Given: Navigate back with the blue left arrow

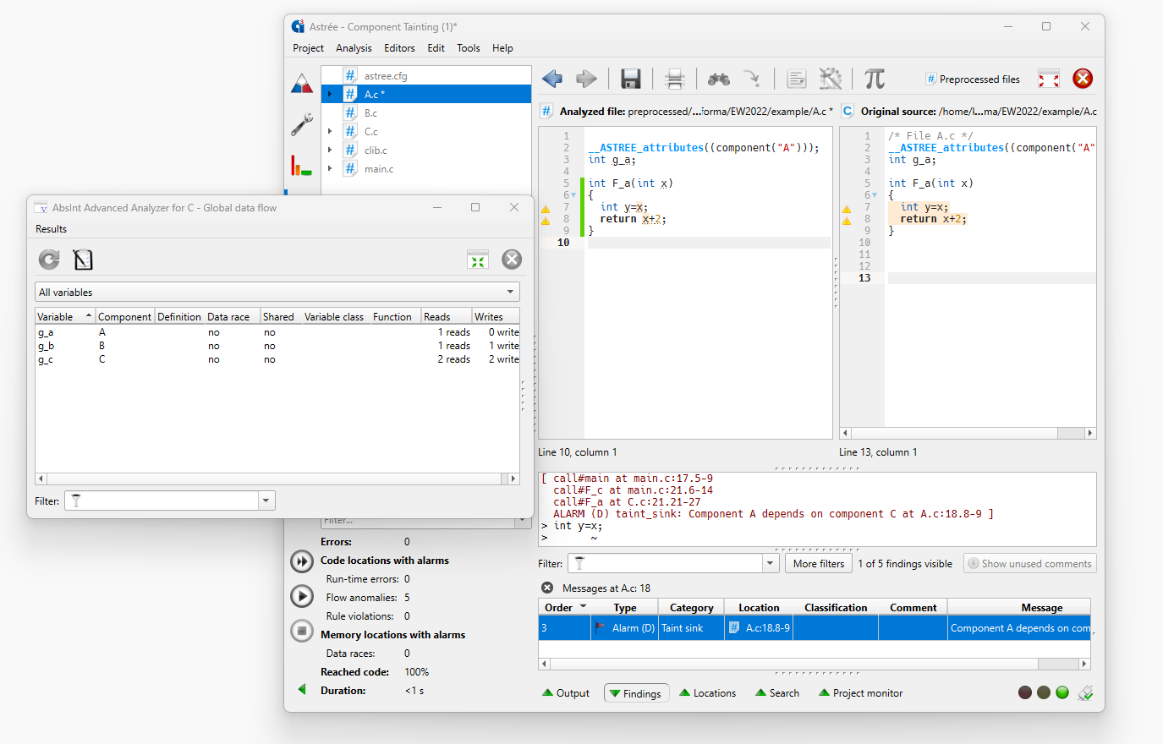Looking at the screenshot, I should [x=552, y=79].
